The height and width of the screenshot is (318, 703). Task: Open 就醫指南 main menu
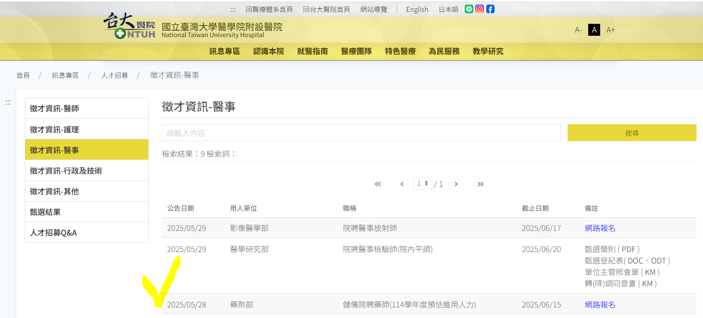(312, 51)
